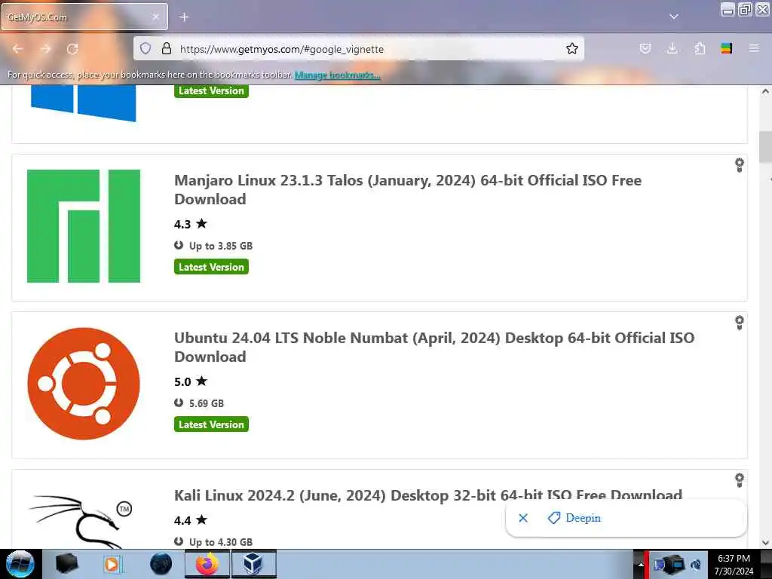View site security padlock information
Viewport: 772px width, 579px height.
tap(167, 48)
